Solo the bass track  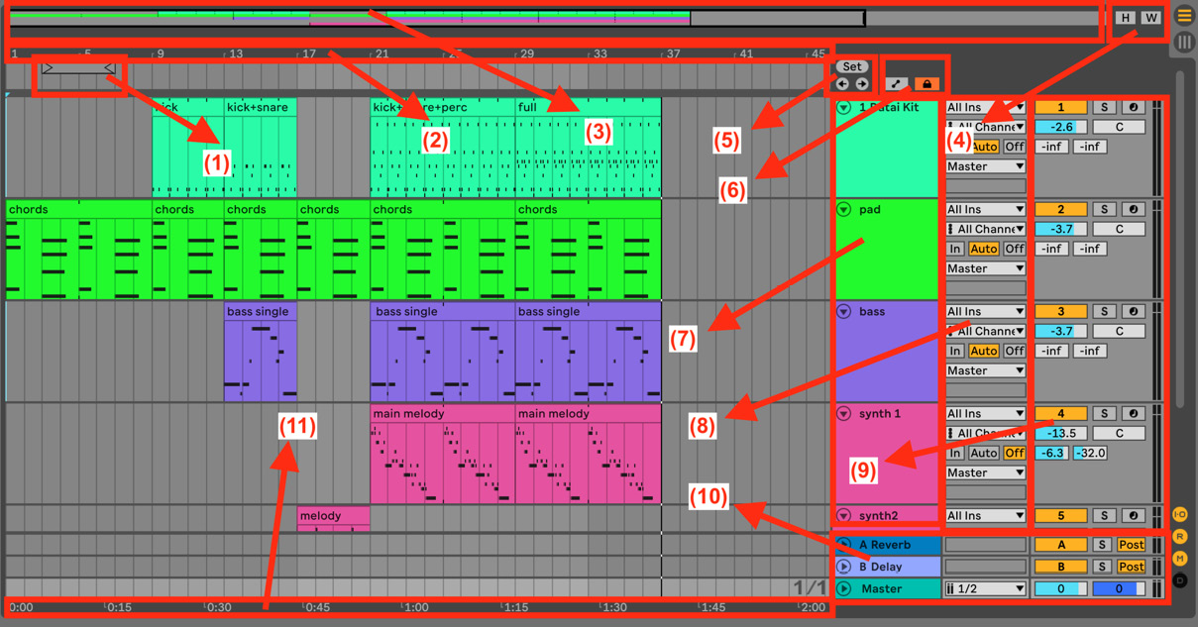pos(1104,311)
